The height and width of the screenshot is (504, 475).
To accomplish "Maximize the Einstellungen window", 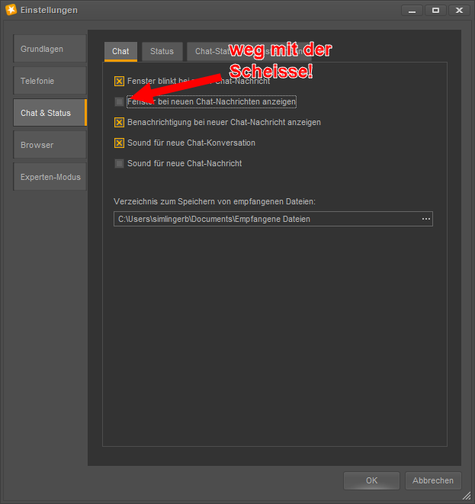I will click(435, 10).
